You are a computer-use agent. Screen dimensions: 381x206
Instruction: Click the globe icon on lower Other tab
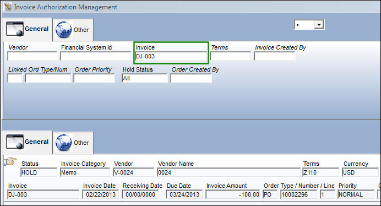pyautogui.click(x=64, y=143)
